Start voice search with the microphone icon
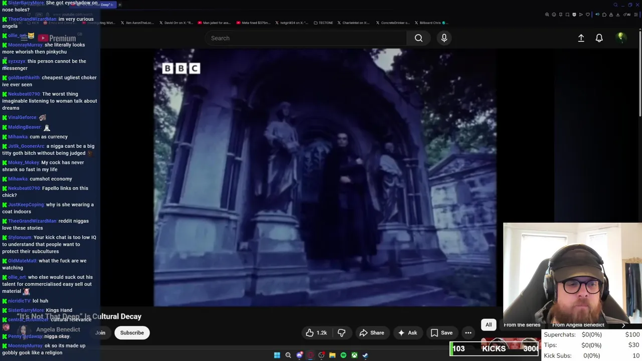Viewport: 642px width, 361px height. point(444,38)
